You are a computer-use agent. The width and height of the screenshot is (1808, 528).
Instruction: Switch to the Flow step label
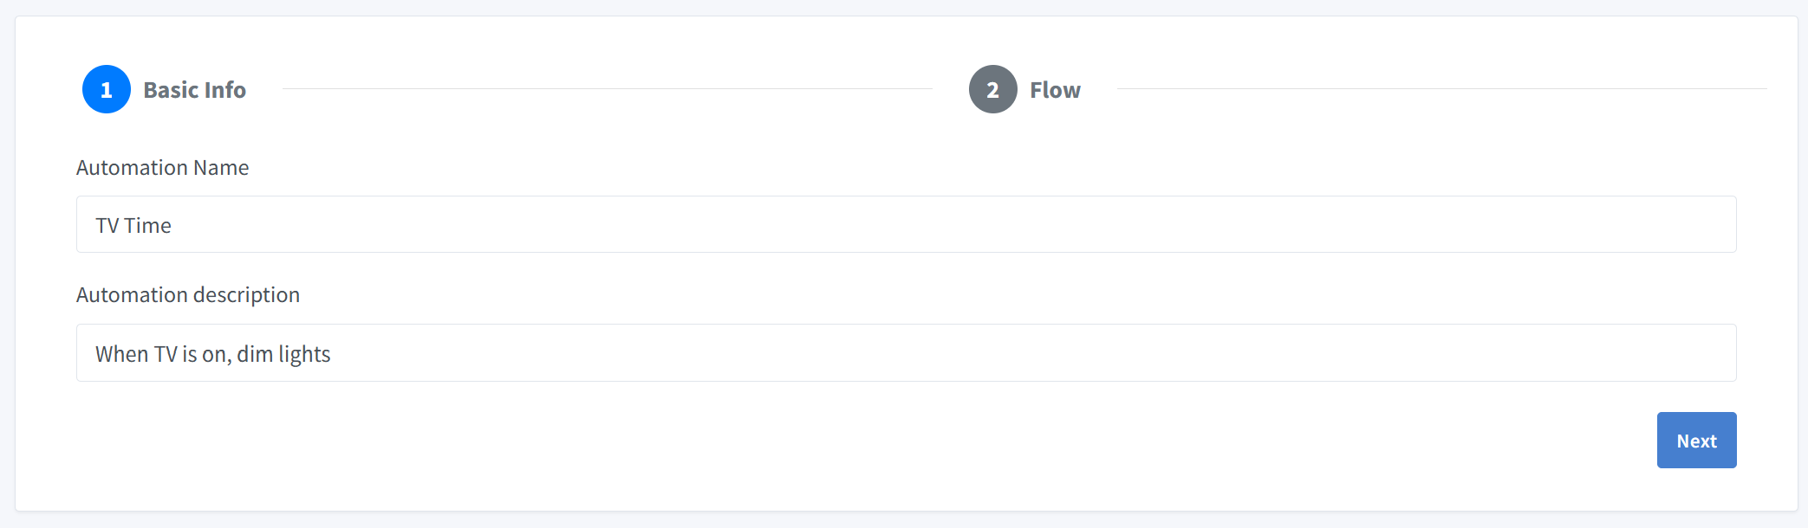[1055, 90]
